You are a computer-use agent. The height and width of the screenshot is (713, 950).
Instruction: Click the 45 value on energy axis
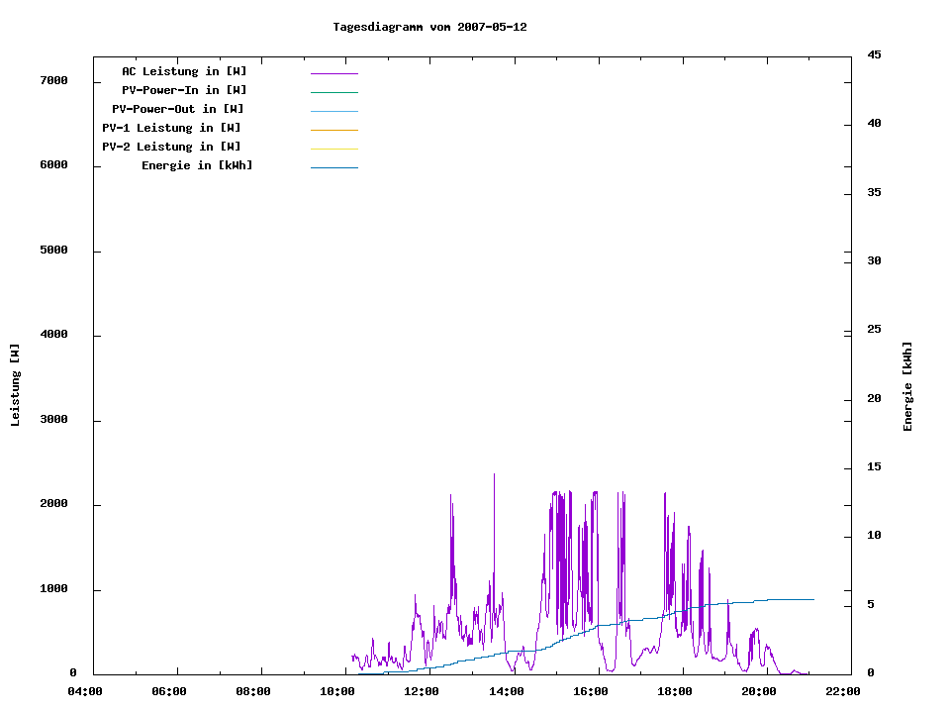tap(875, 54)
